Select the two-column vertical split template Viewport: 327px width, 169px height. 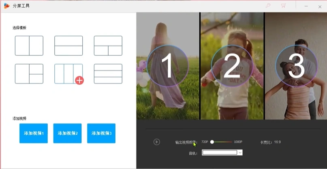pyautogui.click(x=29, y=46)
